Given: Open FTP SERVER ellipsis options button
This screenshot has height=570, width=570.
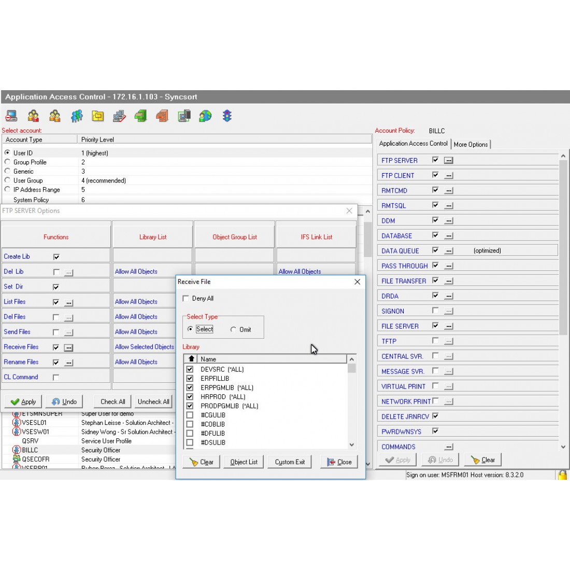Looking at the screenshot, I should (449, 161).
